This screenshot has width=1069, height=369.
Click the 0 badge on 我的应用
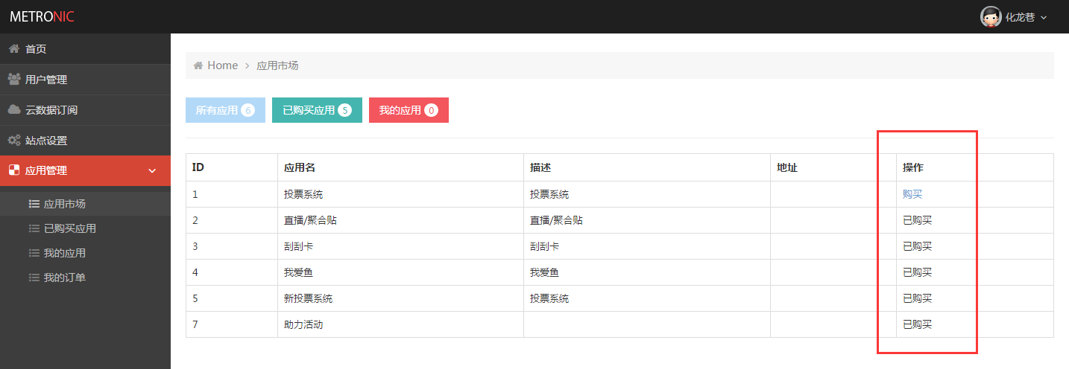tap(431, 110)
